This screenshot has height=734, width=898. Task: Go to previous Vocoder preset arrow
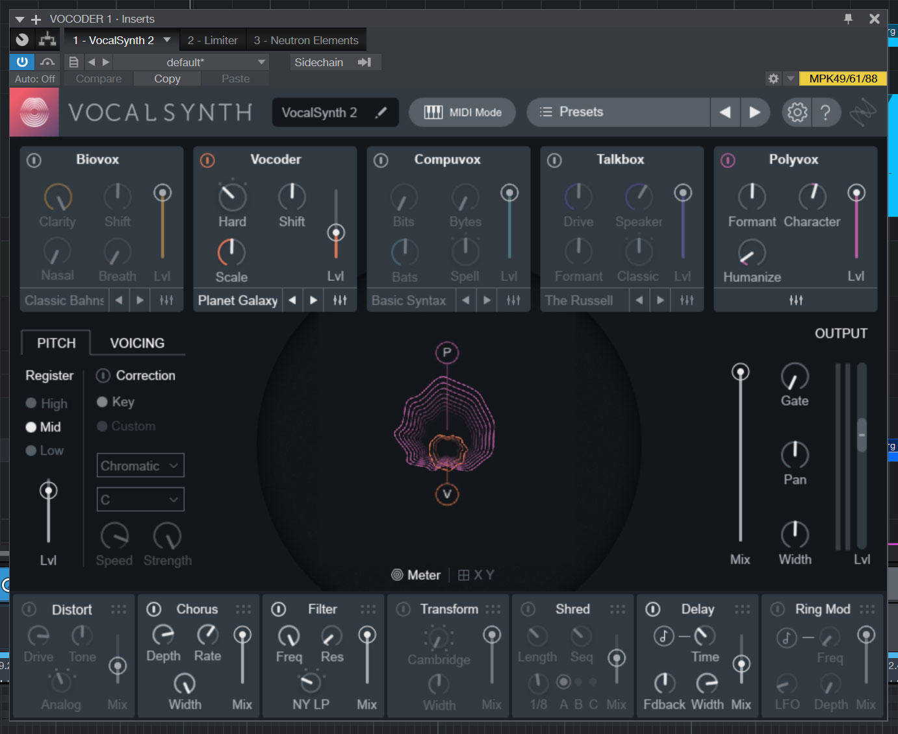click(x=292, y=300)
